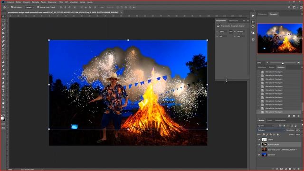The width and height of the screenshot is (304, 171).
Task: Select the Horizontal Type tool
Action: coord(3,91)
